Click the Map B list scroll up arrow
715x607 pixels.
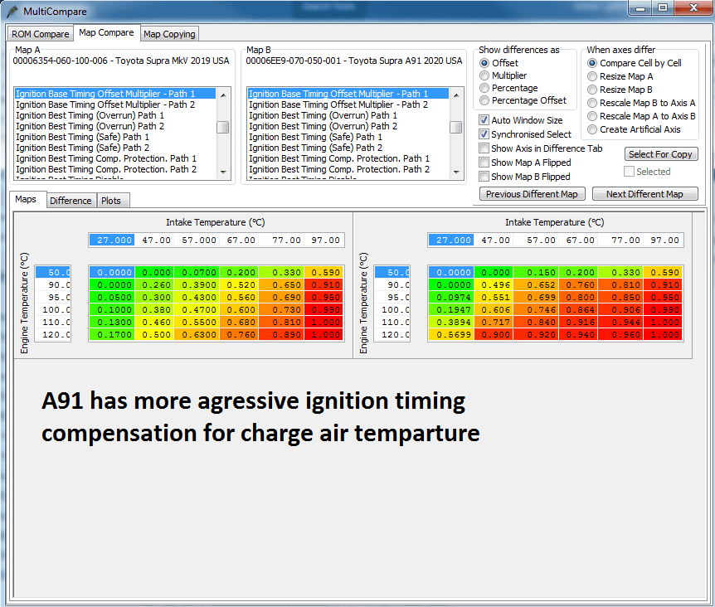click(x=456, y=95)
